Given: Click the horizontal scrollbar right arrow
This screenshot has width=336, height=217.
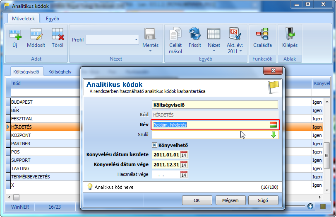Looking at the screenshot, I should 319,197.
